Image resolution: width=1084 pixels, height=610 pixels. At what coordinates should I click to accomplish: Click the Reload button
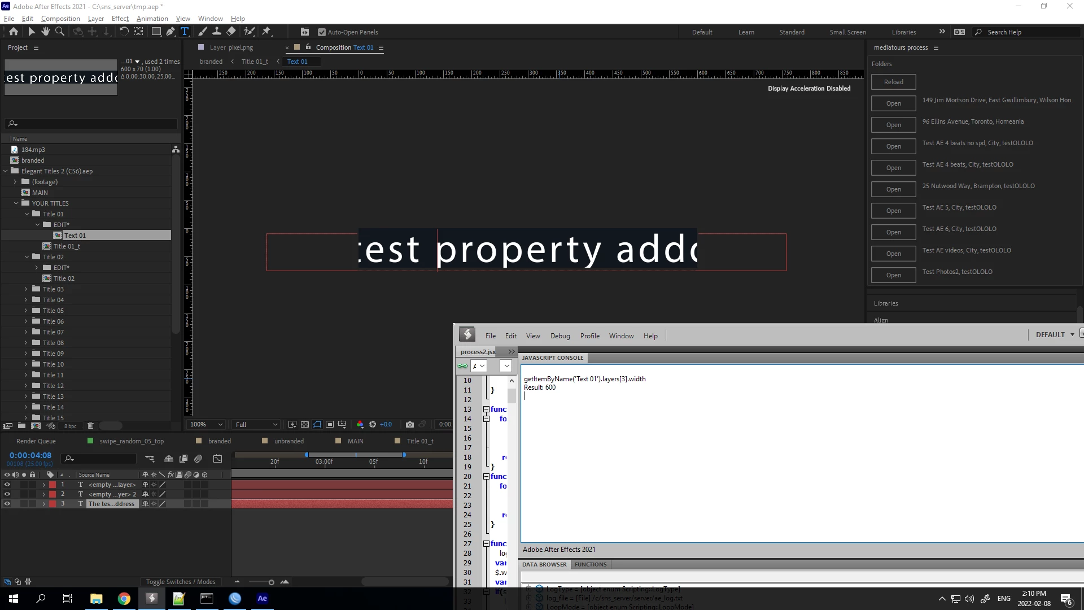coord(893,82)
